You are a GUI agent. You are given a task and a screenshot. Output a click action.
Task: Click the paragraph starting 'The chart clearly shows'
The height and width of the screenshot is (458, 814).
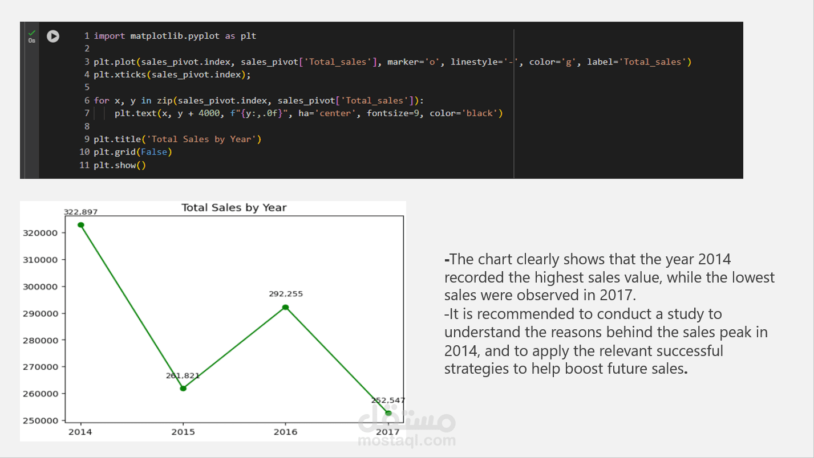(x=609, y=277)
